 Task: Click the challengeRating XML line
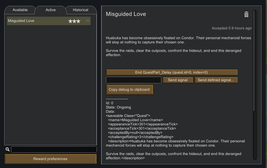141,137
